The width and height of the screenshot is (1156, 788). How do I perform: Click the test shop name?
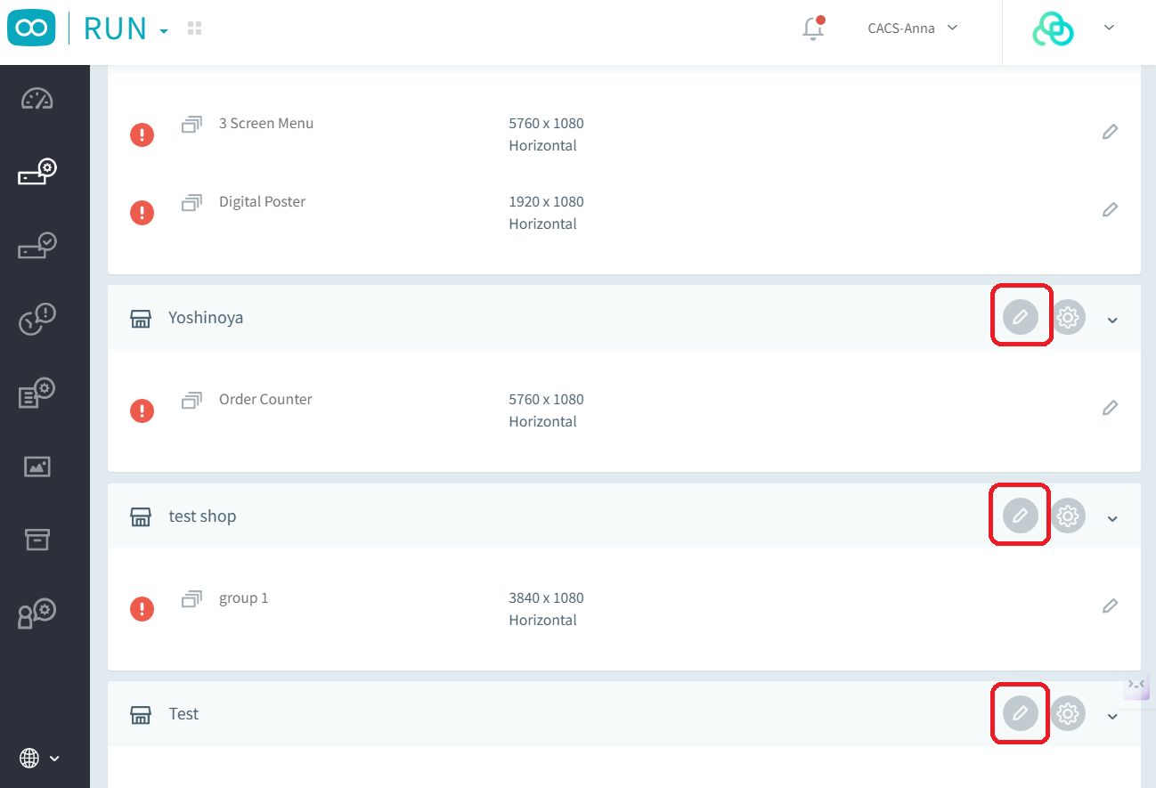(x=202, y=516)
